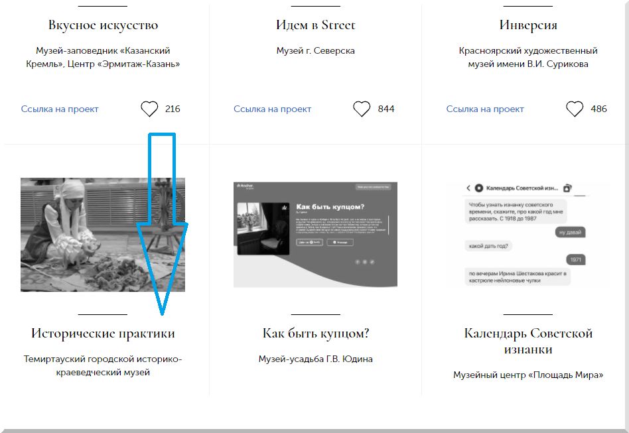The image size is (629, 433).
Task: Click the icon right of the chat header title
Action: [567, 188]
